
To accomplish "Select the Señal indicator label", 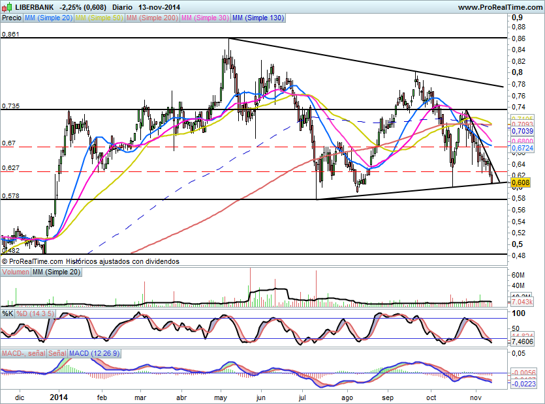I will 57,353.
